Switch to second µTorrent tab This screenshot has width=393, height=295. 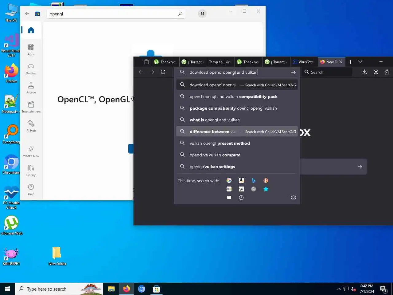click(276, 62)
